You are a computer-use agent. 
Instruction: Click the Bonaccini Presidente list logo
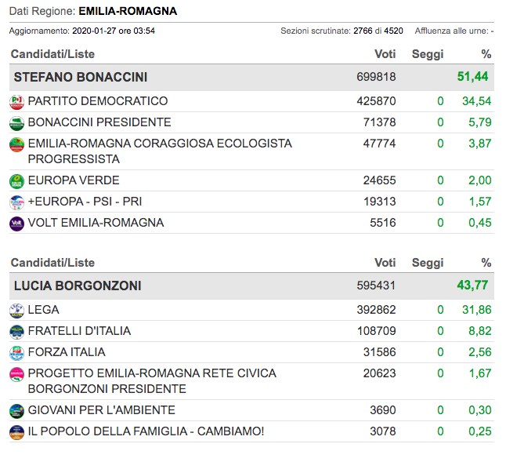(16, 123)
